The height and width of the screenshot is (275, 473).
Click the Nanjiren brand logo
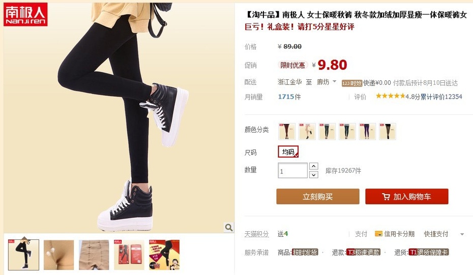[x=25, y=14]
